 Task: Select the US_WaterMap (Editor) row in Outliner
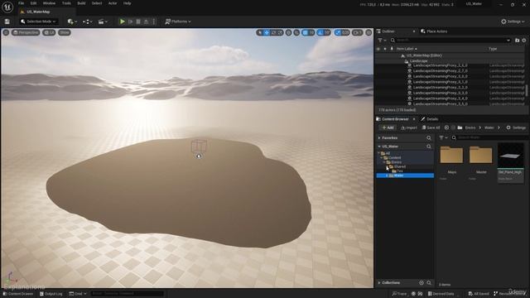point(450,55)
